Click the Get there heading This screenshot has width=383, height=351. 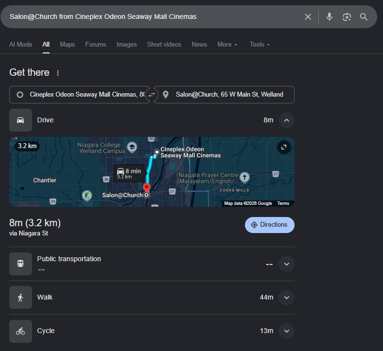coord(29,72)
